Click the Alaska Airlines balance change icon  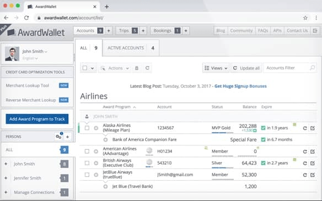tap(255, 131)
